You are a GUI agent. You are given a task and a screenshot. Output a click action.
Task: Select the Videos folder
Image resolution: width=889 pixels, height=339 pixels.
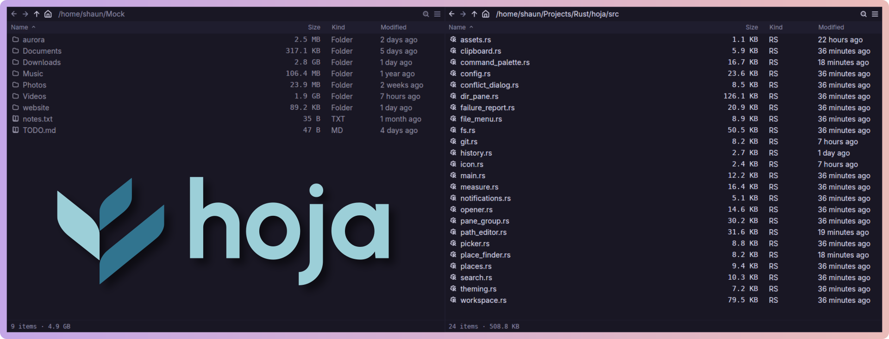pyautogui.click(x=225, y=96)
